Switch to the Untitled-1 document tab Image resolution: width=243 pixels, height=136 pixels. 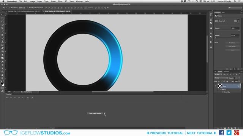pyautogui.click(x=24, y=11)
